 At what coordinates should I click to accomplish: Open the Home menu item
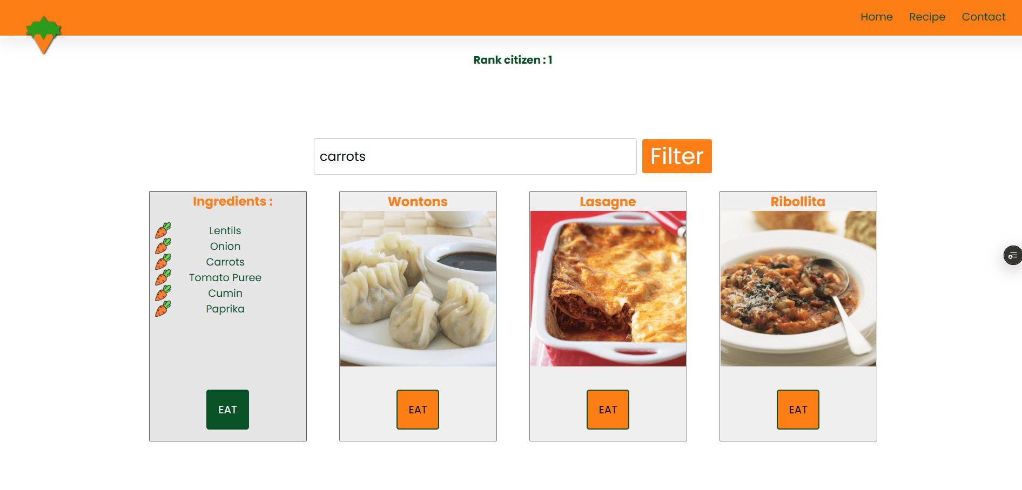click(x=877, y=17)
